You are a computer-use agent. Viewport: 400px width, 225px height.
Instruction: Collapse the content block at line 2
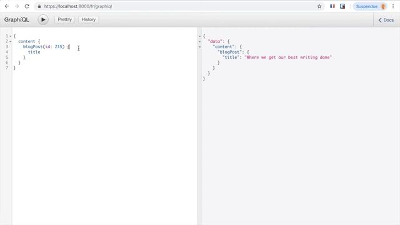(x=11, y=42)
